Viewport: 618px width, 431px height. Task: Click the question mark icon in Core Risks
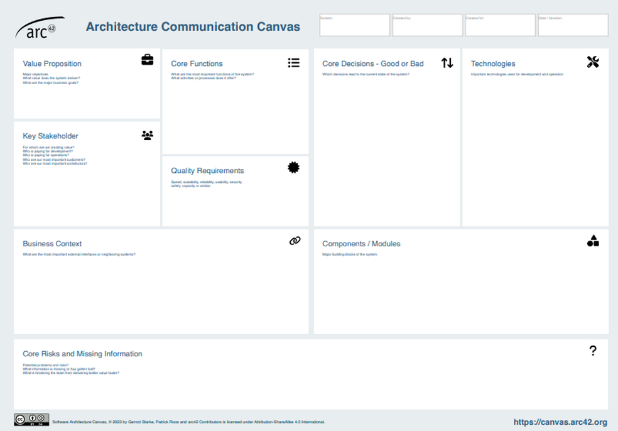(x=592, y=351)
